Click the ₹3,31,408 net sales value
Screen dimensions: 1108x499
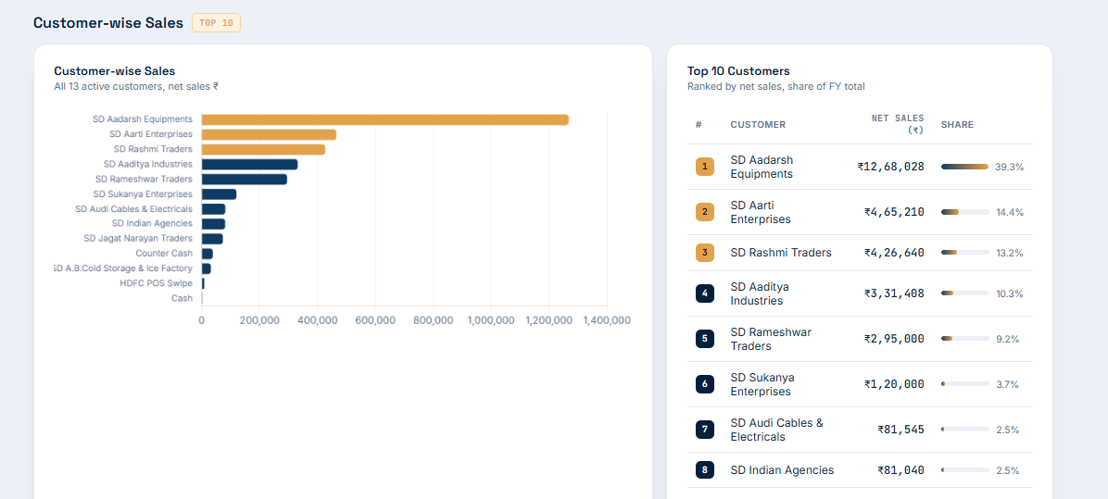(894, 293)
